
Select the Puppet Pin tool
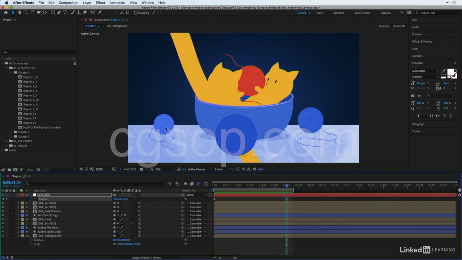[x=100, y=13]
